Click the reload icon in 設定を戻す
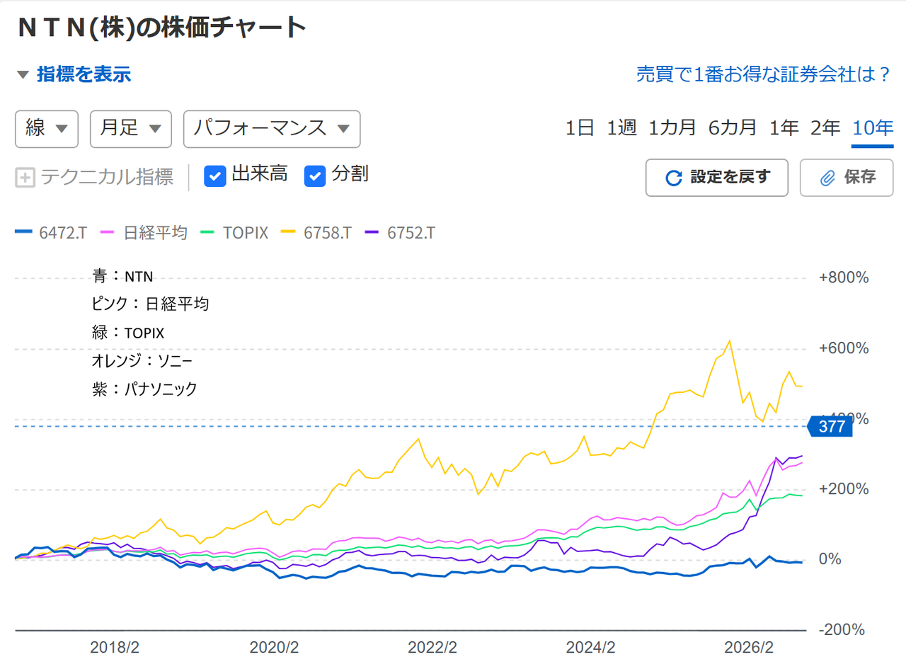 tap(674, 178)
